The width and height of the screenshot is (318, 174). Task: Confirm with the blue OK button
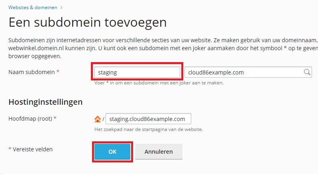(x=112, y=152)
